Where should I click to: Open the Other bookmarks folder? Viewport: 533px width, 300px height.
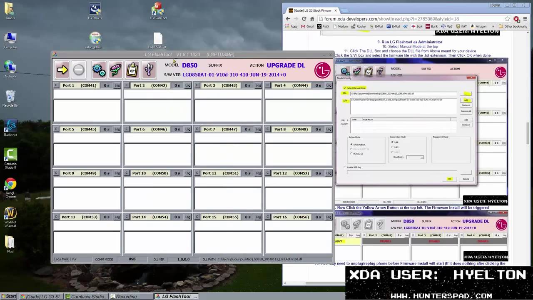click(513, 26)
